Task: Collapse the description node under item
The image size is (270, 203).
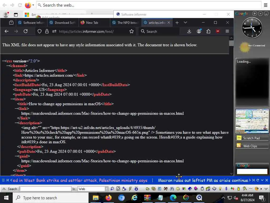Action: tap(16, 123)
